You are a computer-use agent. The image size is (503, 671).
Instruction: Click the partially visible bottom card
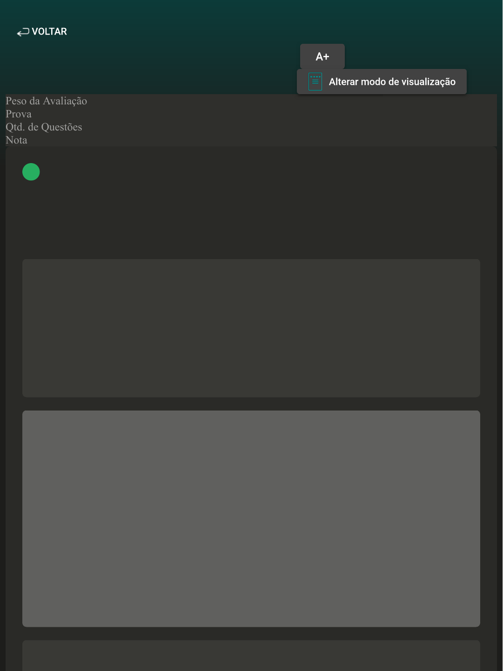click(251, 656)
